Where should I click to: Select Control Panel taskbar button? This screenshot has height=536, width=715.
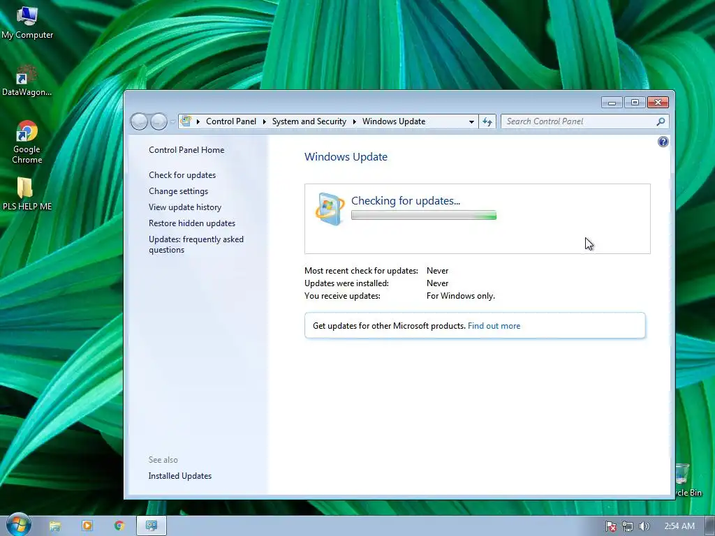(152, 526)
